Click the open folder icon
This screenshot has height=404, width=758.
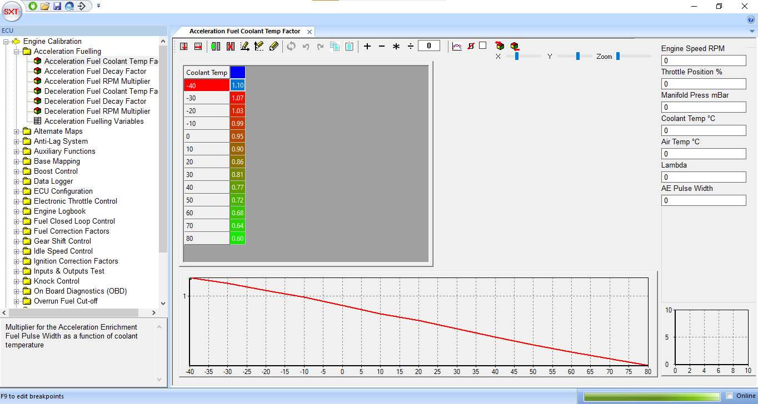45,6
